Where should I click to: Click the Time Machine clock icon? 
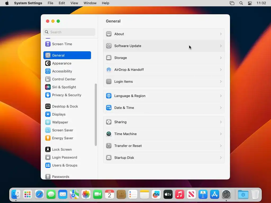(x=109, y=134)
